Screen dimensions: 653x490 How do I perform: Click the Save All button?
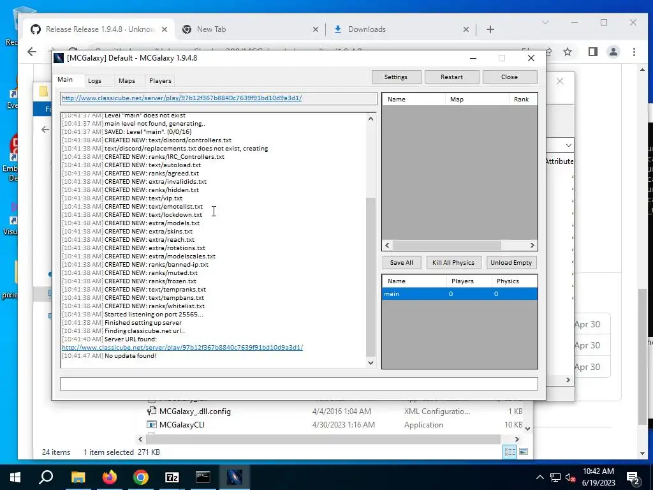(402, 262)
